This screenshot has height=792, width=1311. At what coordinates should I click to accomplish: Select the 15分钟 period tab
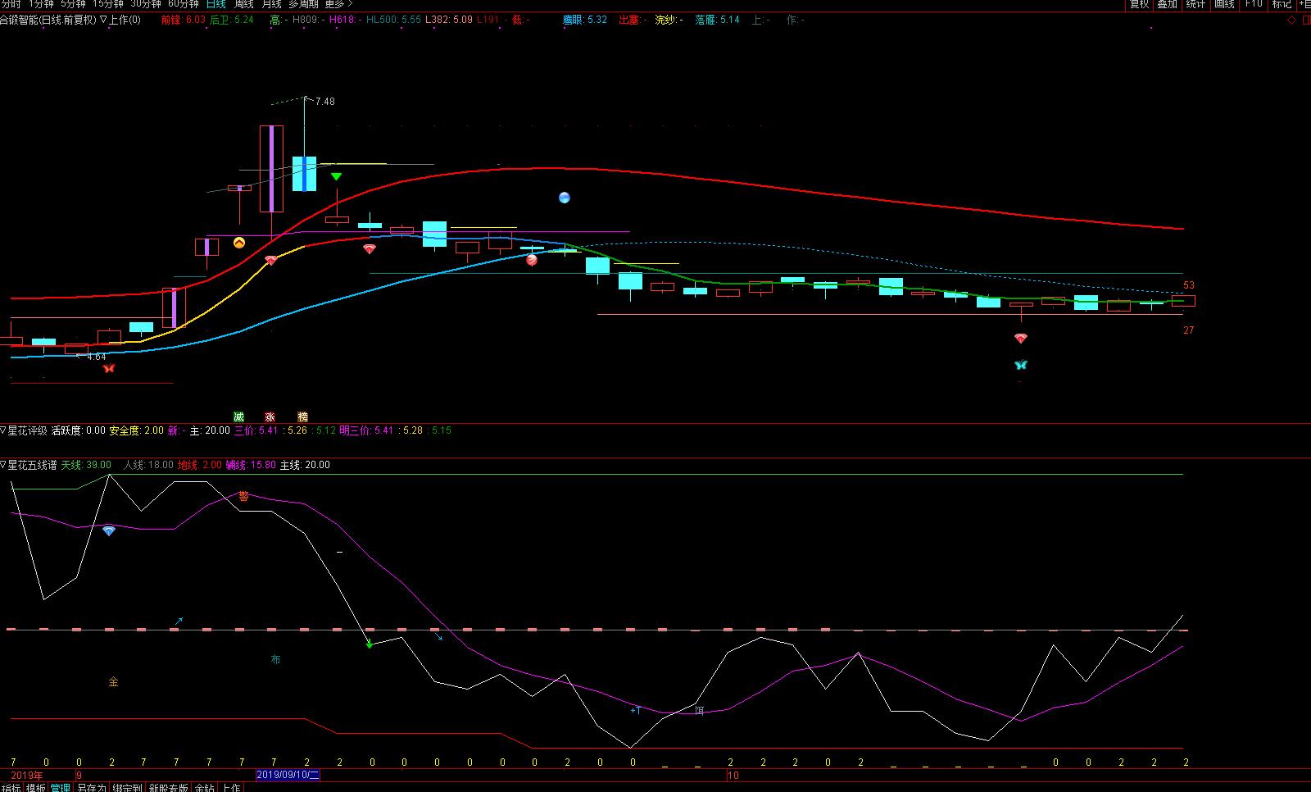click(108, 4)
